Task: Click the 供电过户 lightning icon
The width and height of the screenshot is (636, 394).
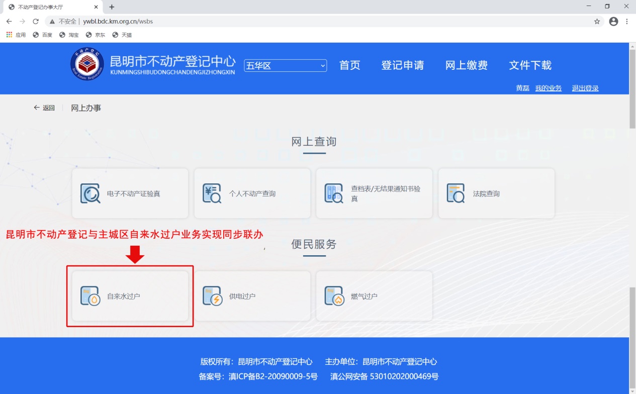Action: pos(212,296)
